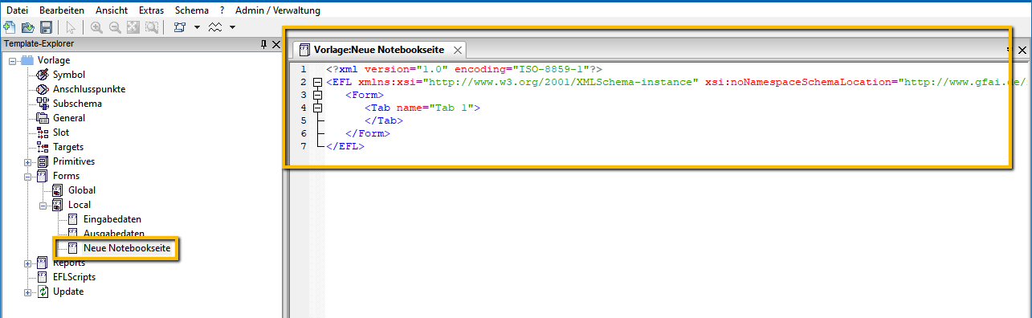
Task: Click the new template toolbar icon
Action: coord(10,27)
